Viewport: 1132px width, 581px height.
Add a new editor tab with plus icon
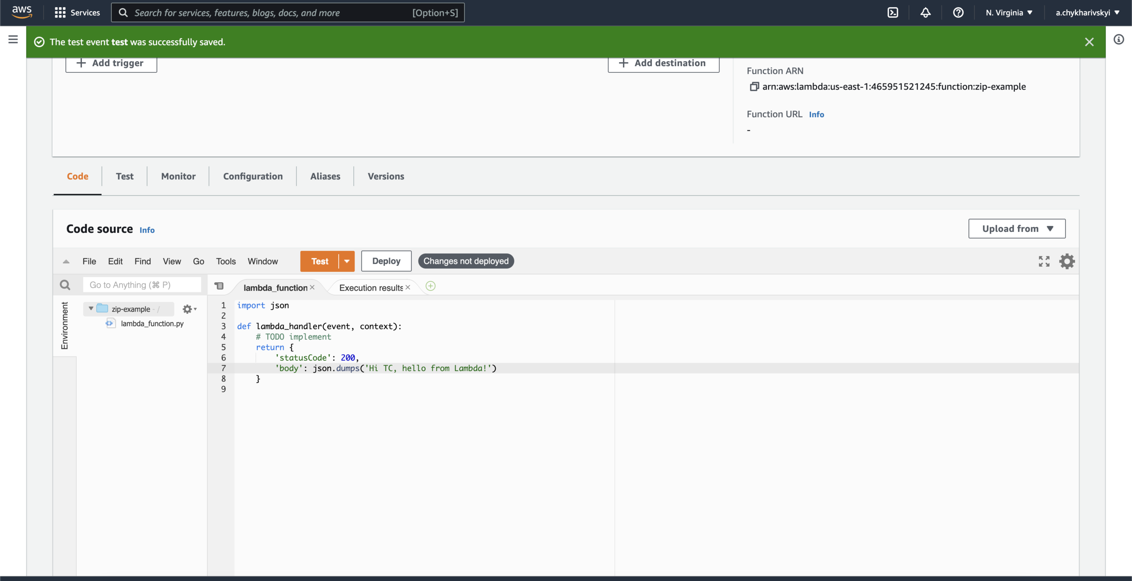pyautogui.click(x=431, y=286)
